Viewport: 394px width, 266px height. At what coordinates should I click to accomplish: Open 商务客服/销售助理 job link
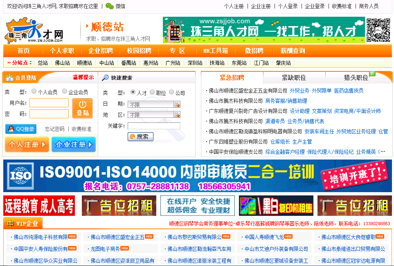tap(286, 101)
